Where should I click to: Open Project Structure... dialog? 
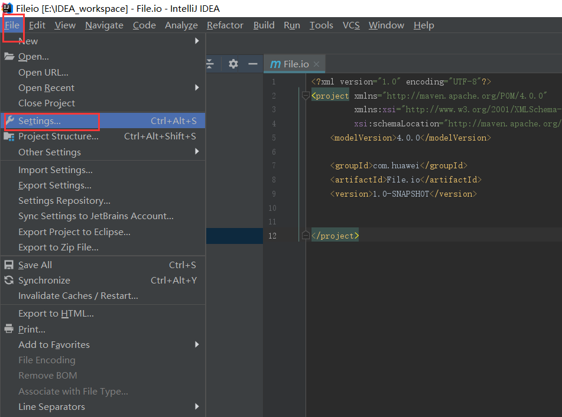[x=103, y=136]
